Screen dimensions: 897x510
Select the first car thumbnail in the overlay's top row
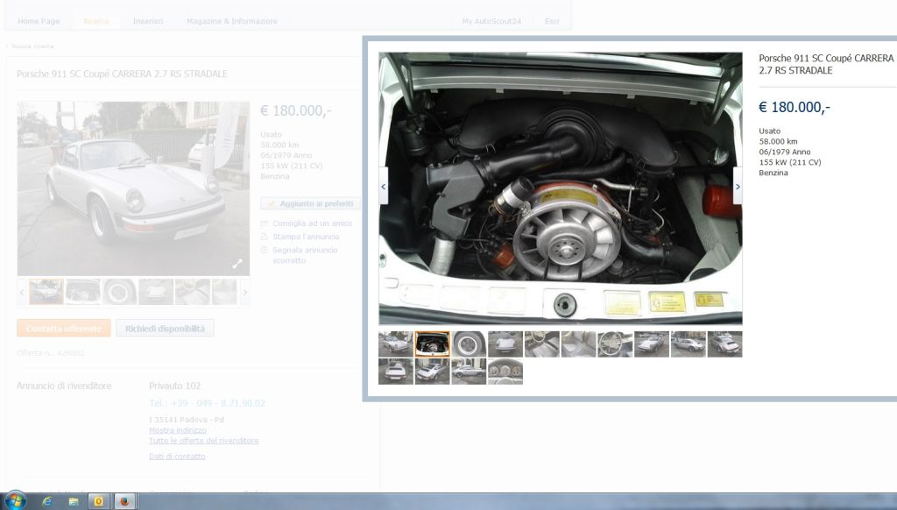pos(395,344)
